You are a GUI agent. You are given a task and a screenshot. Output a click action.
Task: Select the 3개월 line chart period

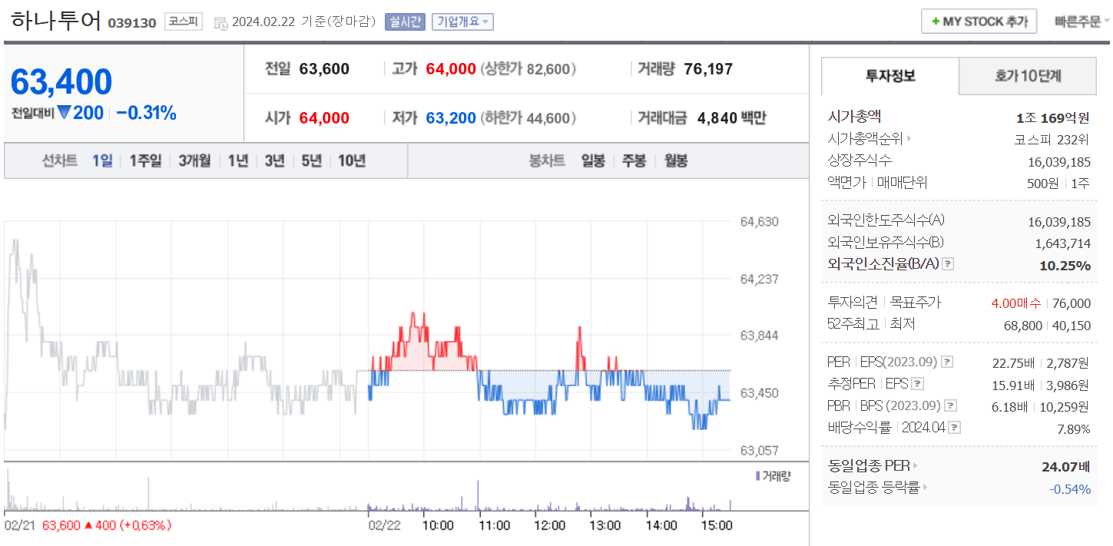[x=194, y=160]
